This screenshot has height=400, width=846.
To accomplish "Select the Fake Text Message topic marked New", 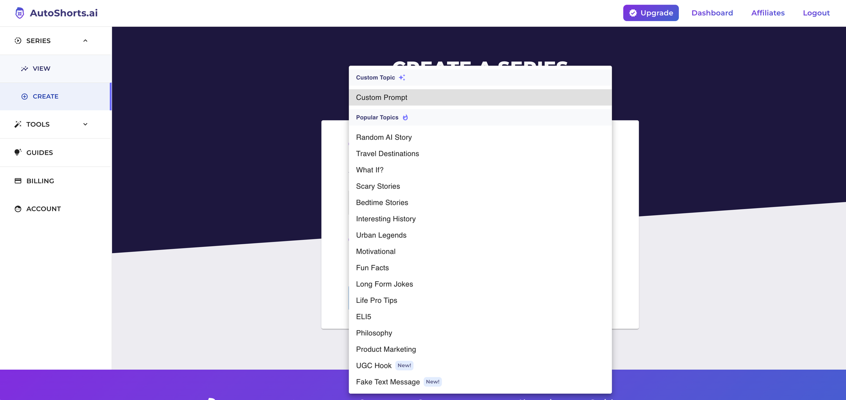I will [387, 381].
